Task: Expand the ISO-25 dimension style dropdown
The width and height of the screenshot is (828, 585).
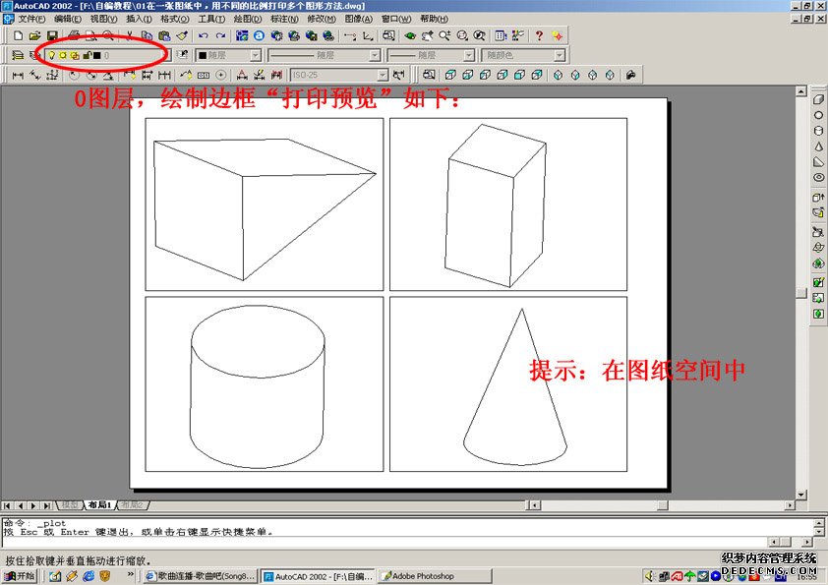Action: (x=384, y=75)
